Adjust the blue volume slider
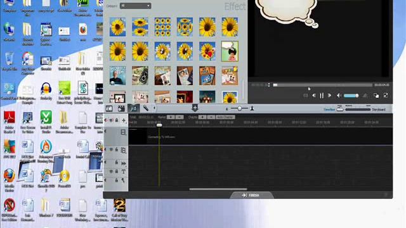This screenshot has width=406, height=228. click(351, 96)
